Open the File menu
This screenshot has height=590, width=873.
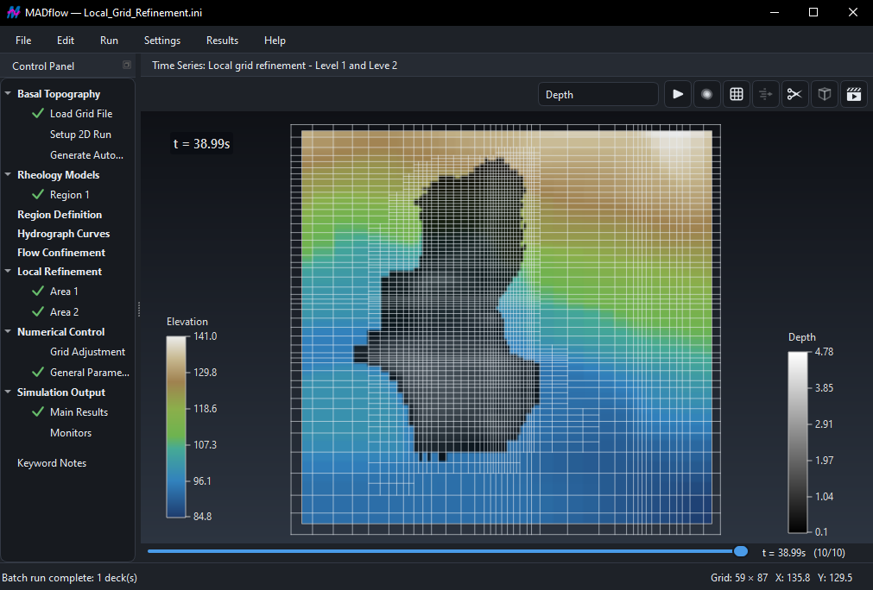[x=23, y=40]
